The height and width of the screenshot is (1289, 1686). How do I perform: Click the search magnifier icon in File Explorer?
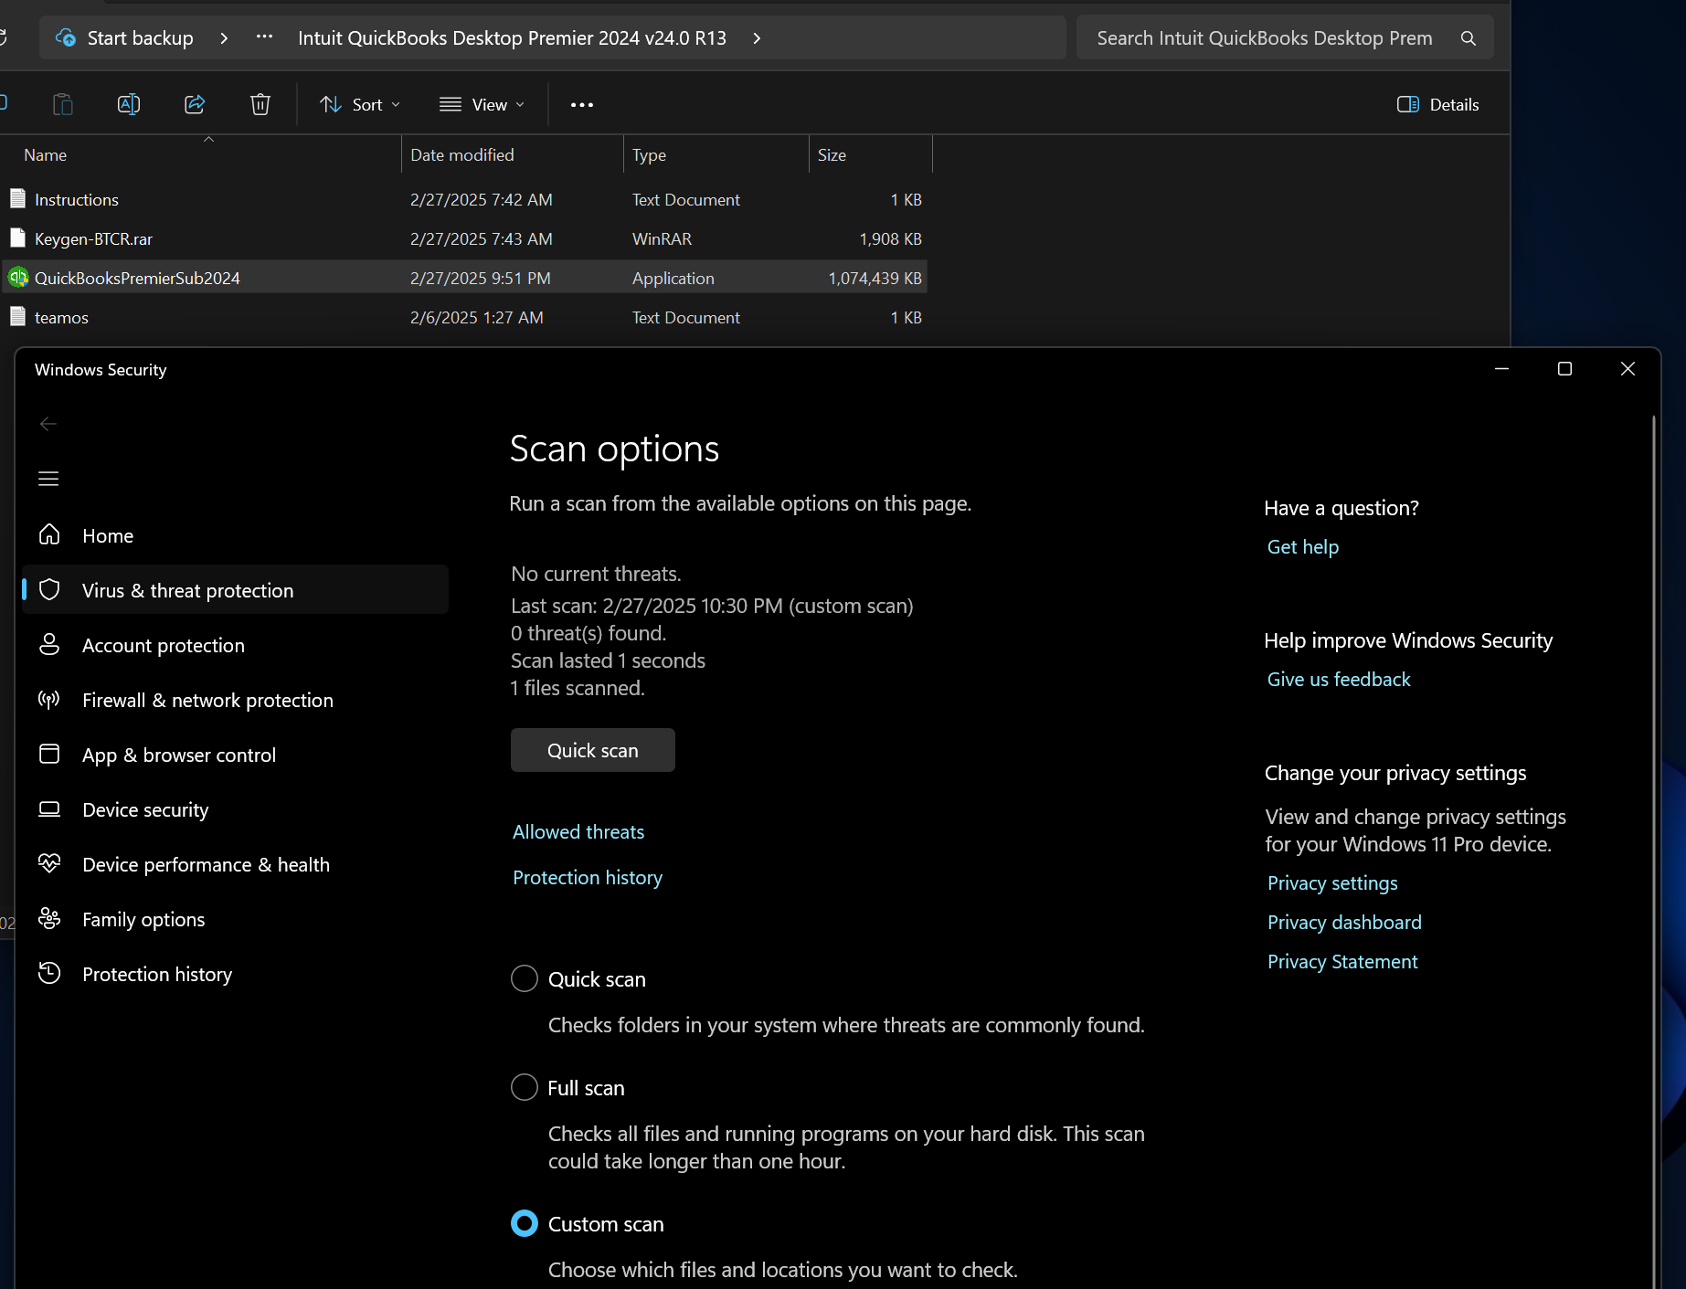pos(1469,38)
